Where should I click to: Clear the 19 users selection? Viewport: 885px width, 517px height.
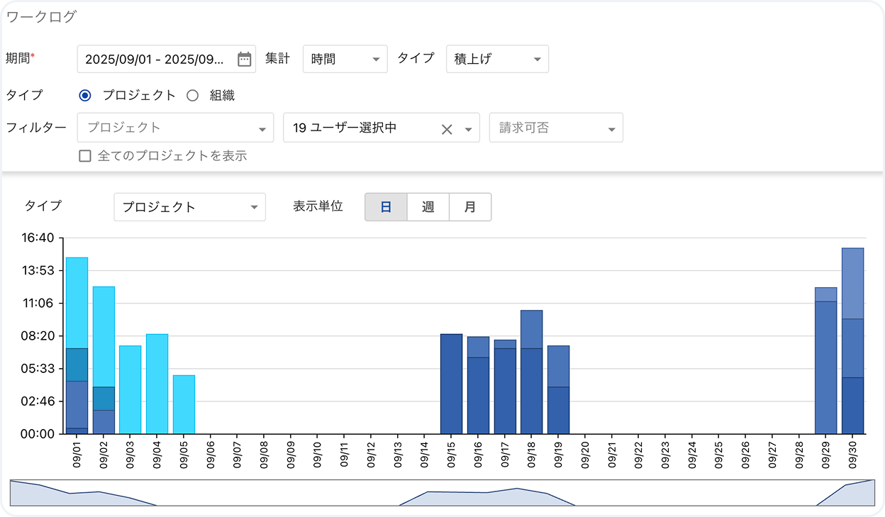(447, 129)
